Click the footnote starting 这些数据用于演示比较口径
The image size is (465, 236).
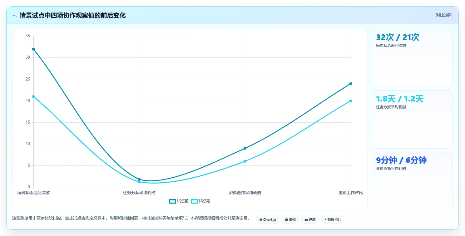tap(131, 218)
